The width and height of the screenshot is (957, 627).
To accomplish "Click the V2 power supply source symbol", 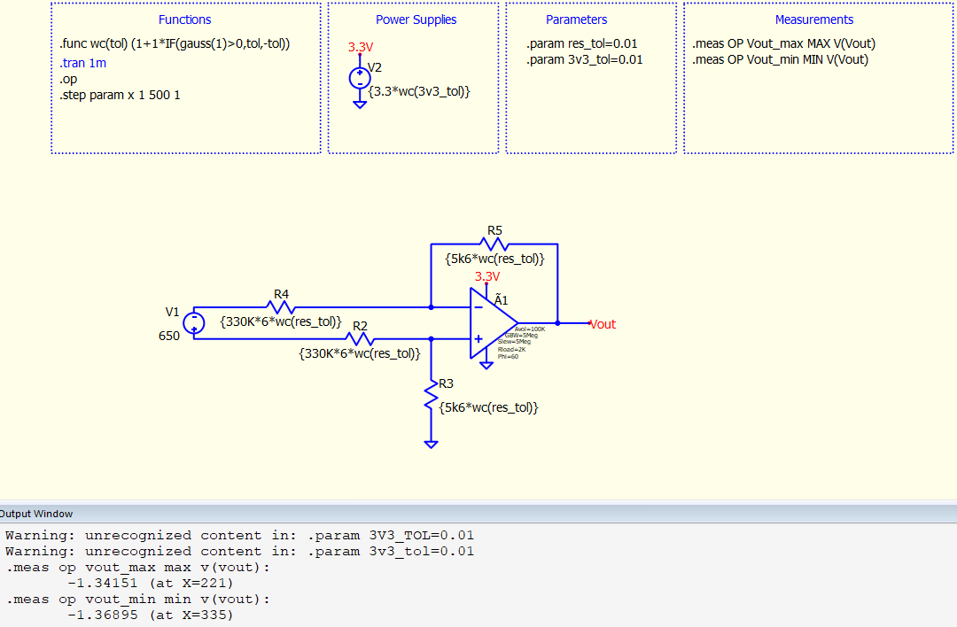I will pyautogui.click(x=360, y=78).
